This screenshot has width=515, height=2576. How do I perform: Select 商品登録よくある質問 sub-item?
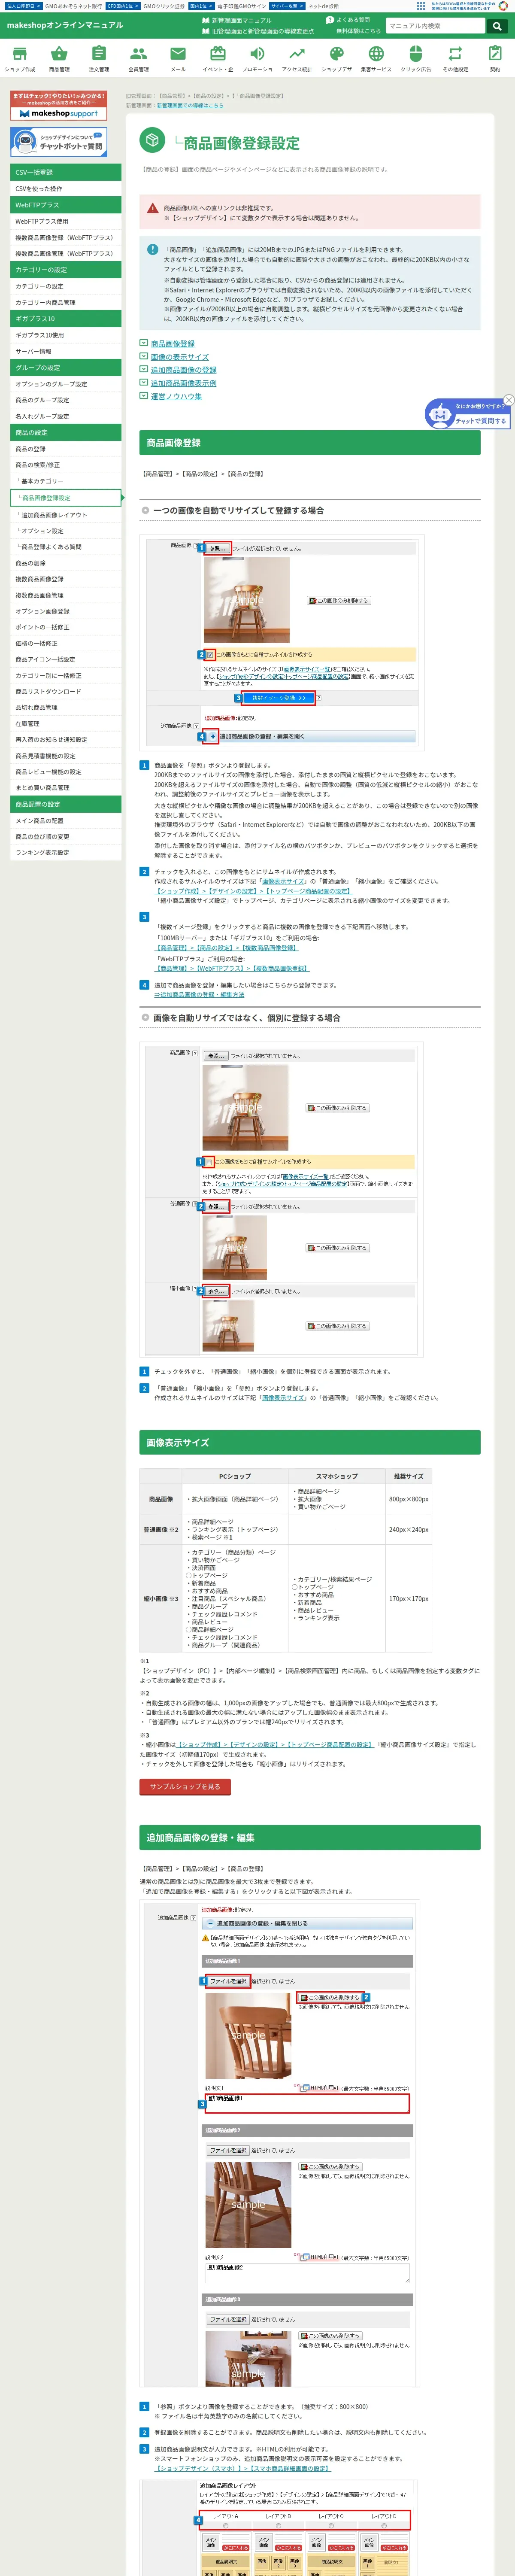[66, 547]
